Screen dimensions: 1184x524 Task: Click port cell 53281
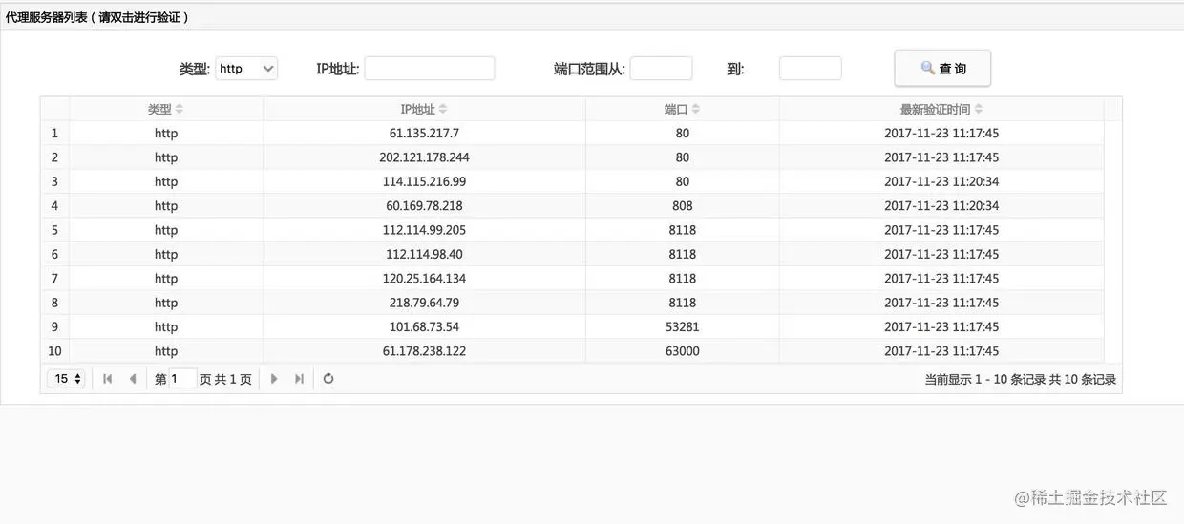coord(682,327)
